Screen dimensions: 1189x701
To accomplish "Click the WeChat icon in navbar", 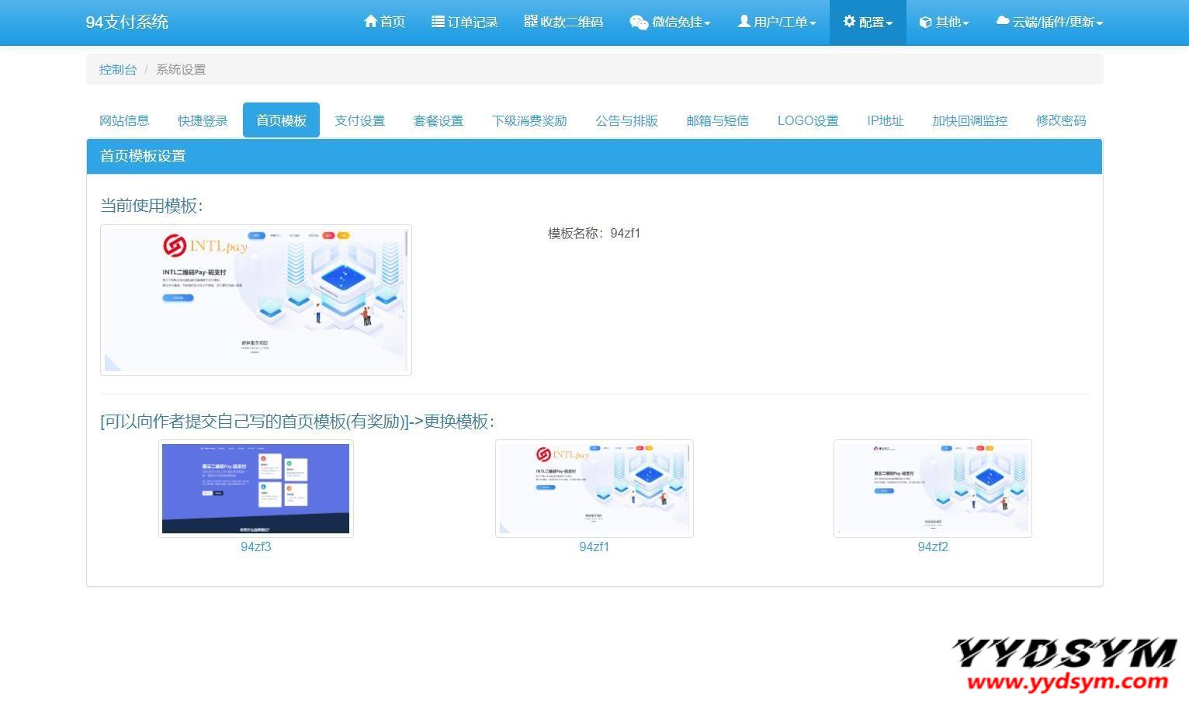I will [638, 23].
